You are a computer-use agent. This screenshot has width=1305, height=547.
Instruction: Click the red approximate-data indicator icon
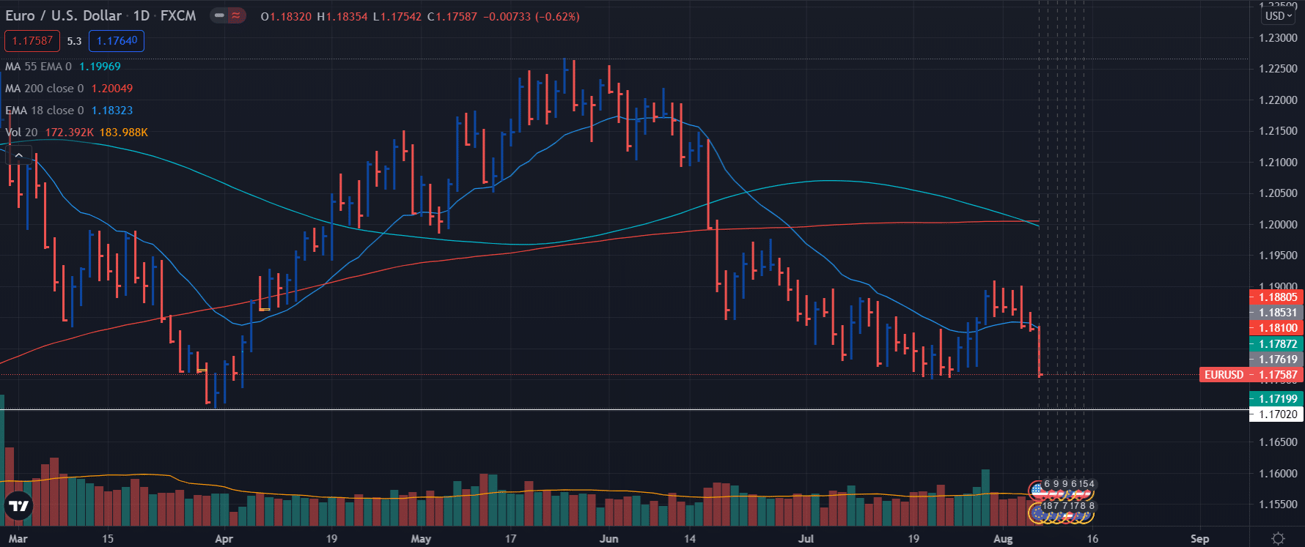(x=236, y=15)
